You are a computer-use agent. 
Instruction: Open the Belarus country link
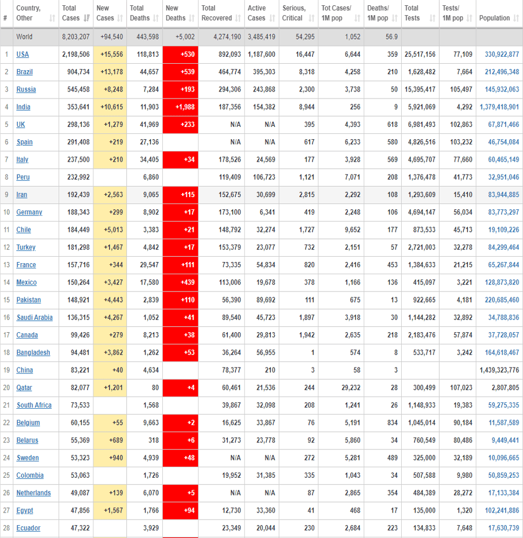pos(27,440)
